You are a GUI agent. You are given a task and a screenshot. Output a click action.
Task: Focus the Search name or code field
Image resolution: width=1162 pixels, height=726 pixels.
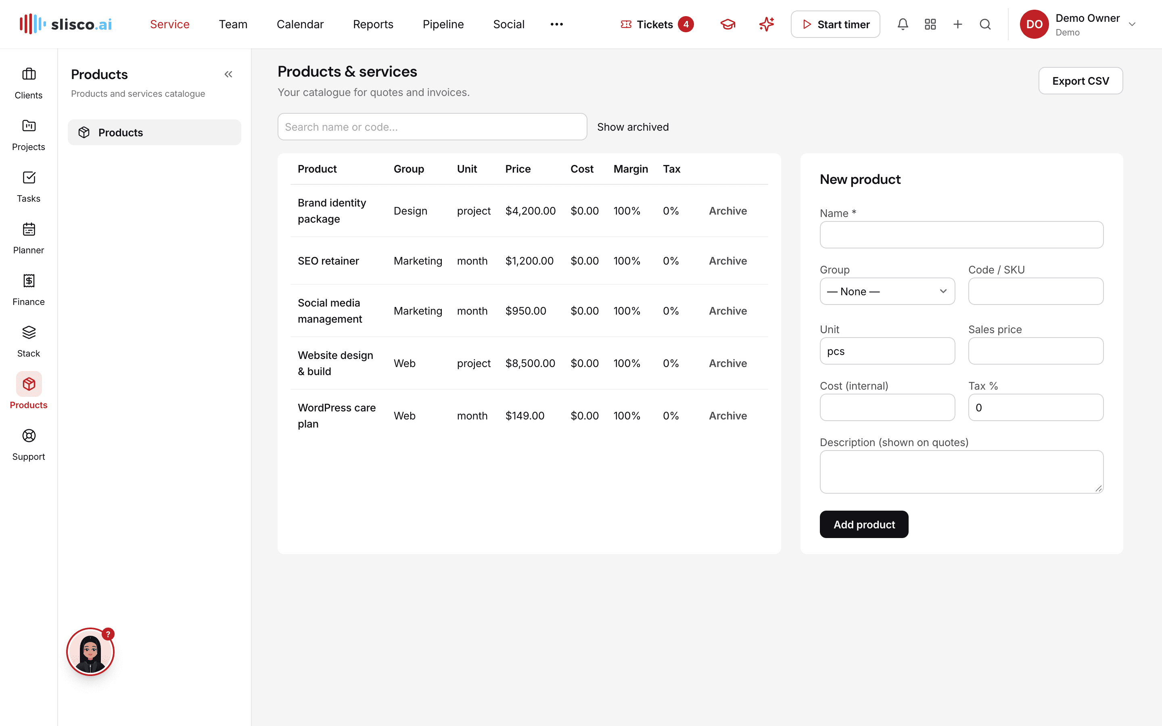[432, 127]
